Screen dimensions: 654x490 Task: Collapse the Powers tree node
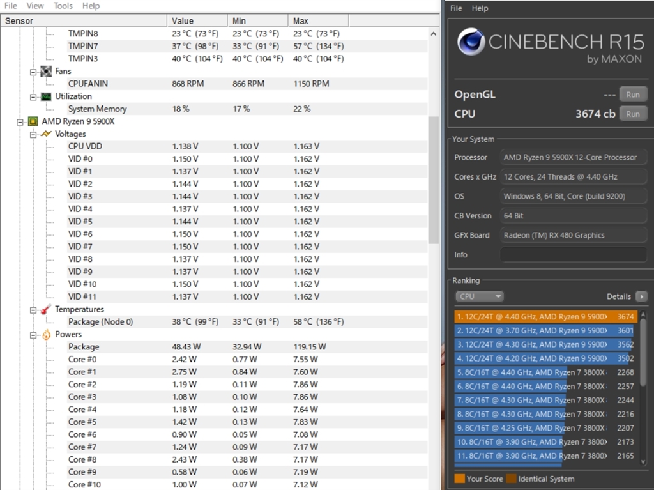coord(33,335)
